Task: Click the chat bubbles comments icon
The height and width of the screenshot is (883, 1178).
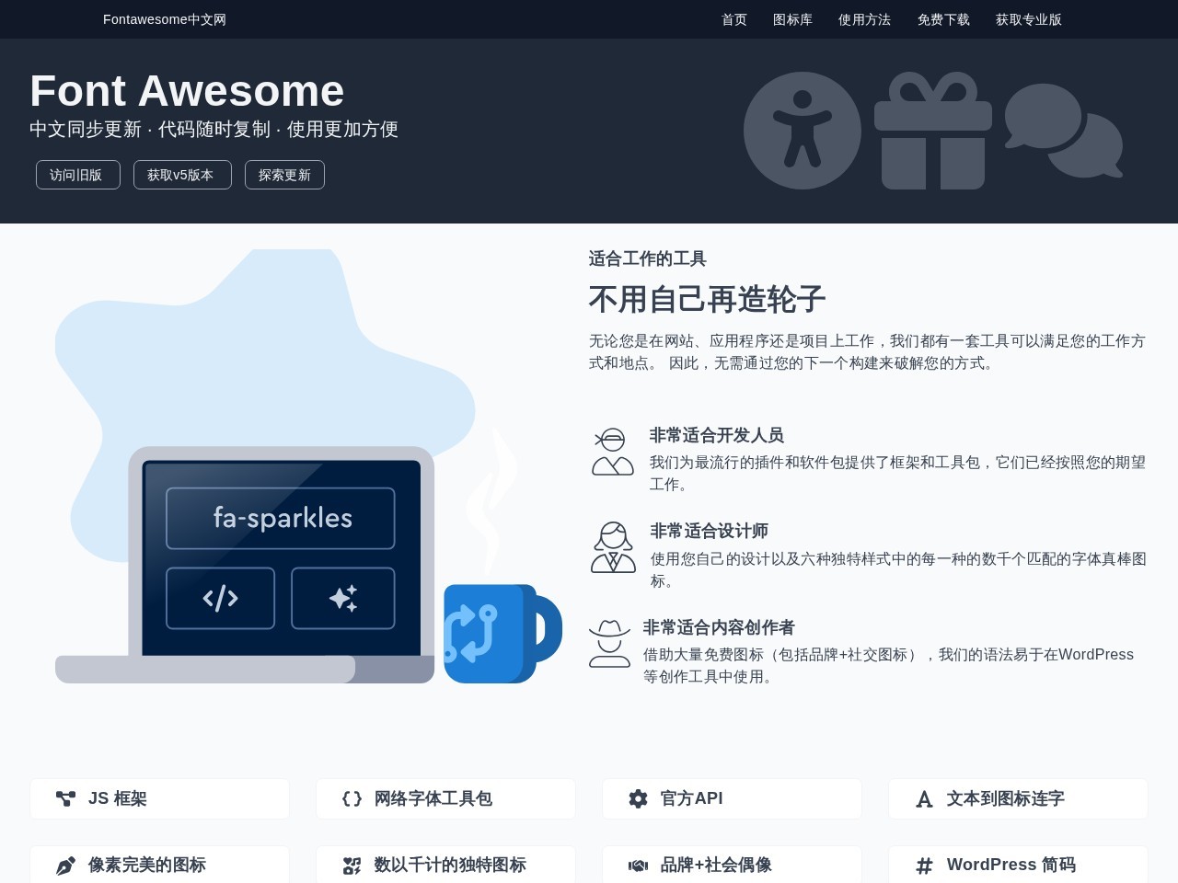Action: [x=1064, y=131]
